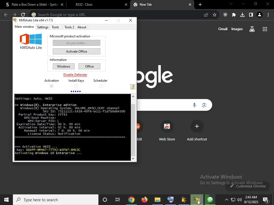274x205 pixels.
Task: Open the Extensions puzzle icon
Action: (234, 15)
